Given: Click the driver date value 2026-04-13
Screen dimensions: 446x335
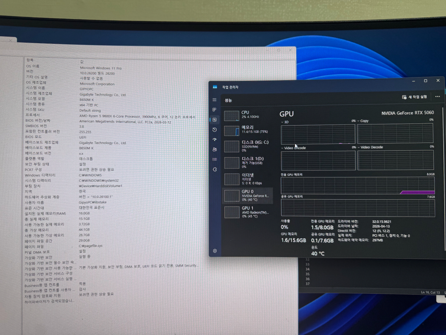Looking at the screenshot, I should coord(381,226).
